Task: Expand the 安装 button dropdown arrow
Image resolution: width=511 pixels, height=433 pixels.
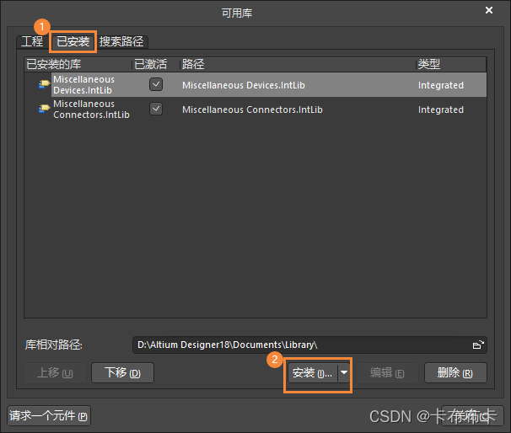Action: tap(344, 373)
